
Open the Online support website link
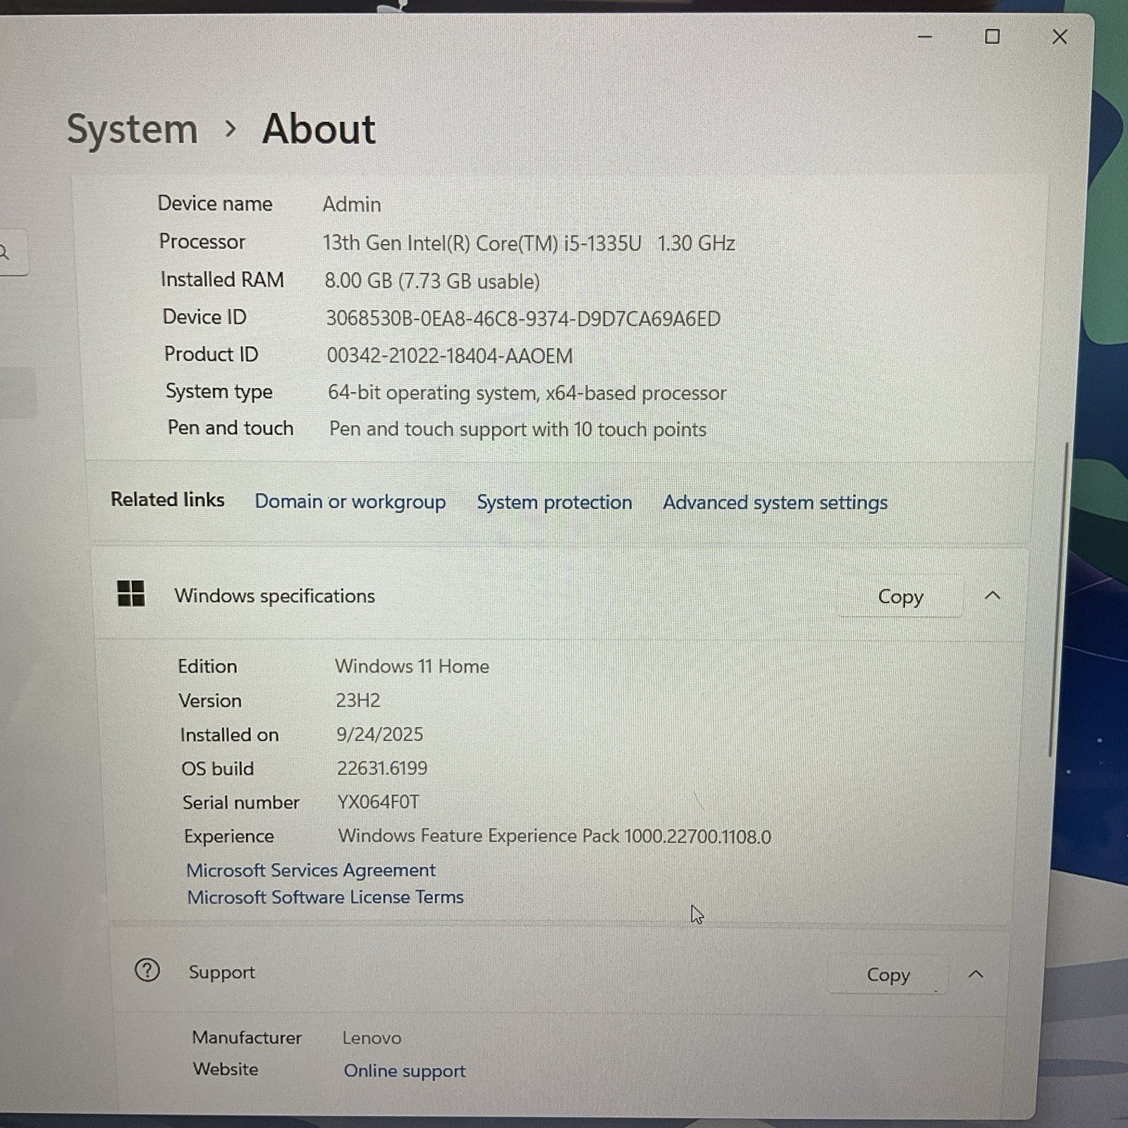click(x=405, y=1070)
